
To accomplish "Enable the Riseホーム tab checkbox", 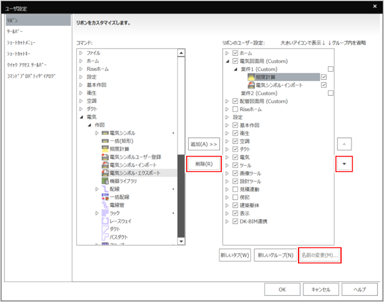I will (x=235, y=109).
